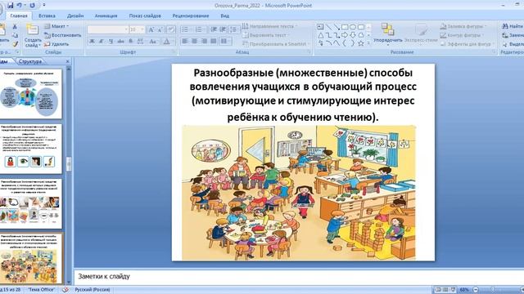
Task: Open the Направление текста dropdown
Action: point(270,26)
